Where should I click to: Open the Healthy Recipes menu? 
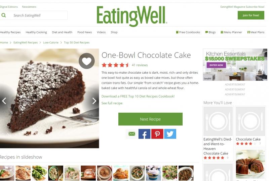[10, 32]
